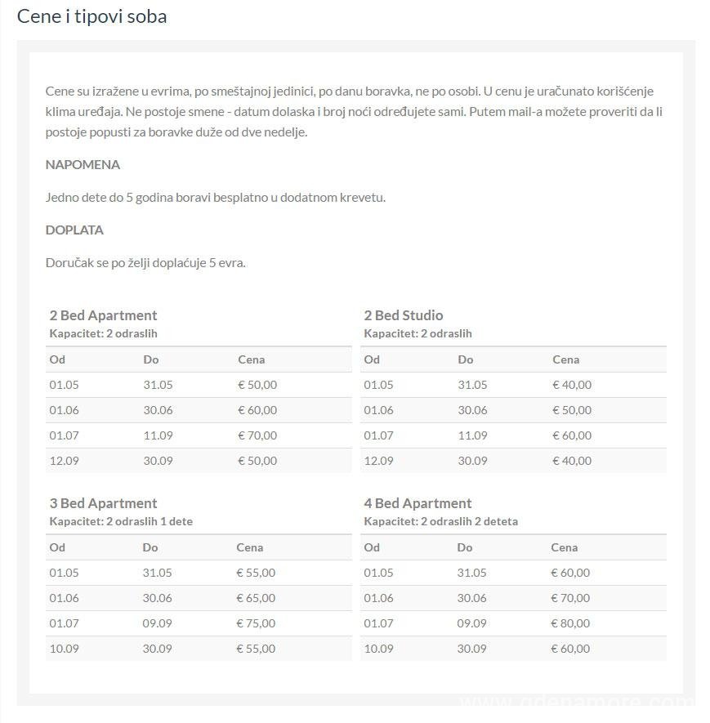Click the "Cene i tipovi soba" heading
The image size is (710, 723).
click(92, 16)
